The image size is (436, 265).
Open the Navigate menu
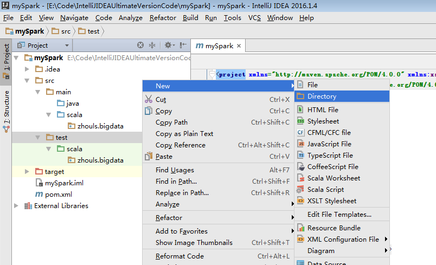(74, 18)
